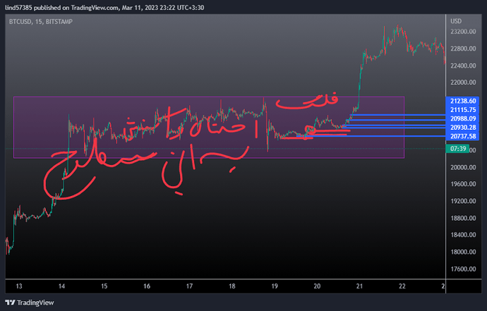487x311 pixels.
Task: Click the 18000.00 price axis label
Action: point(462,252)
